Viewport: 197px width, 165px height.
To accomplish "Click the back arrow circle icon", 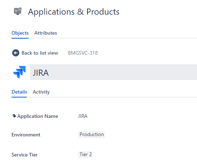I will click(x=16, y=53).
